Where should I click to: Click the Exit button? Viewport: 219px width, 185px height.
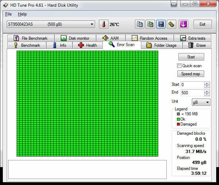[202, 24]
